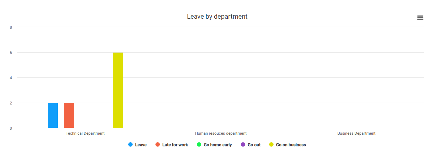Click the purple Go out legend circle

pyautogui.click(x=243, y=145)
